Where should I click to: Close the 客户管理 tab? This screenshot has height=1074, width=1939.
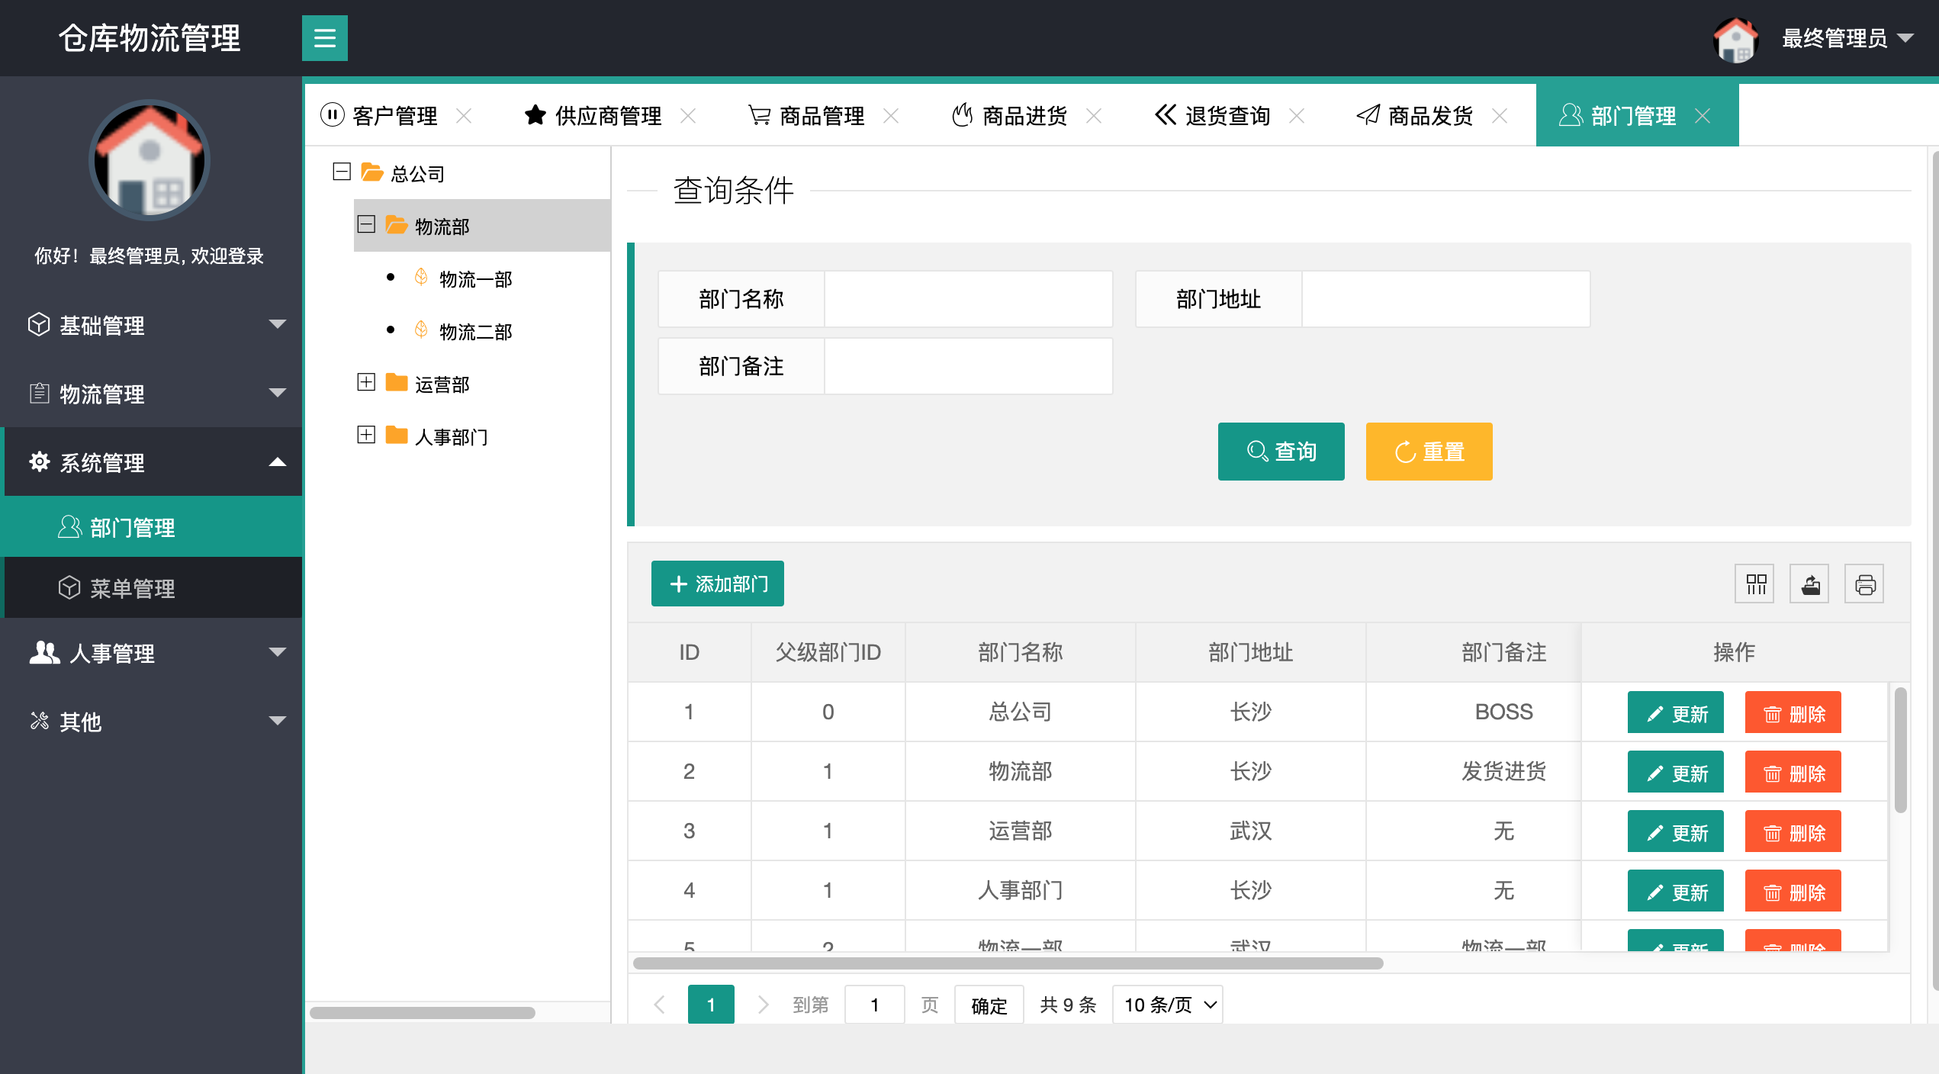pyautogui.click(x=464, y=116)
